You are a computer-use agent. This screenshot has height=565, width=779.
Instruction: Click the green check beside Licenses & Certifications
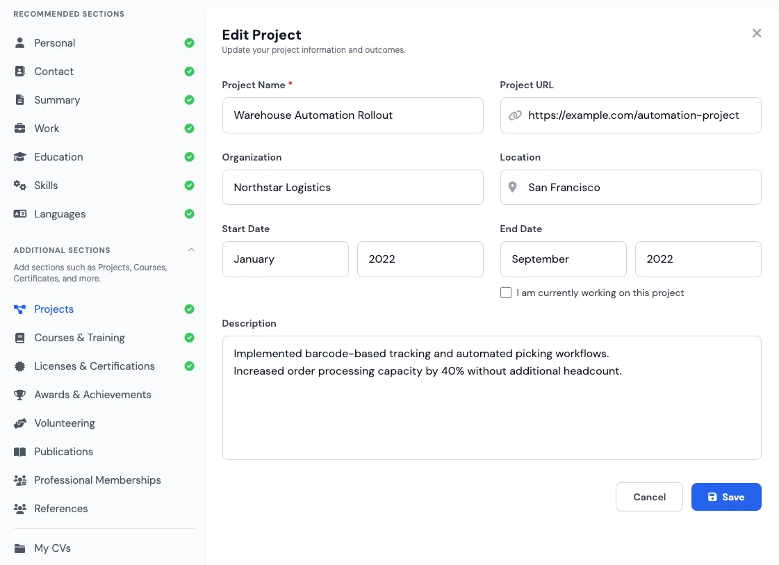coord(189,366)
